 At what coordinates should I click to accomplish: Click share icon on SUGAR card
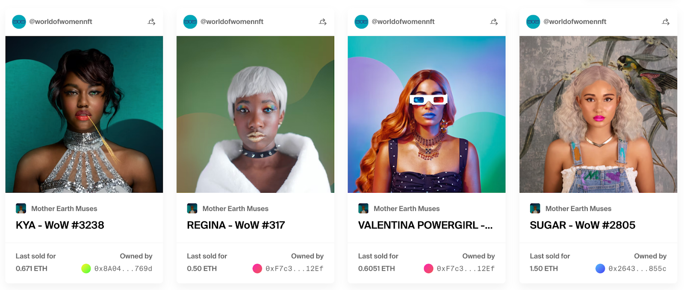[666, 22]
